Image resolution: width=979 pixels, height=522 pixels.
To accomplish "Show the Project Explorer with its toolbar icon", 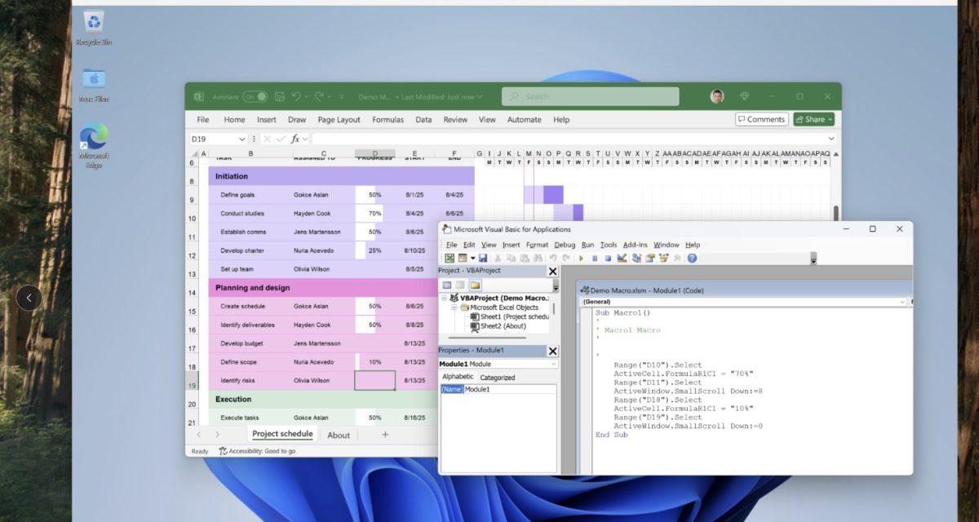I will coord(635,259).
